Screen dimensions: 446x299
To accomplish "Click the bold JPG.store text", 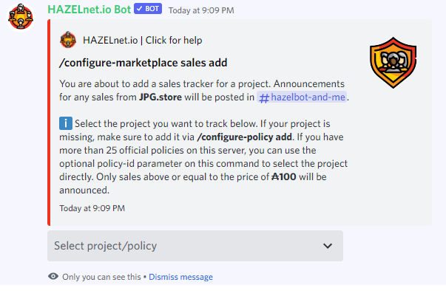I will pyautogui.click(x=161, y=97).
